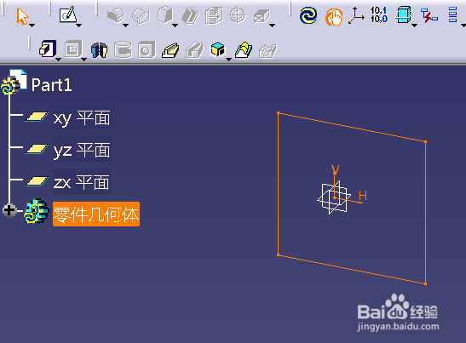Click the greyed Pocket icon
The width and height of the screenshot is (466, 343).
pos(73,49)
